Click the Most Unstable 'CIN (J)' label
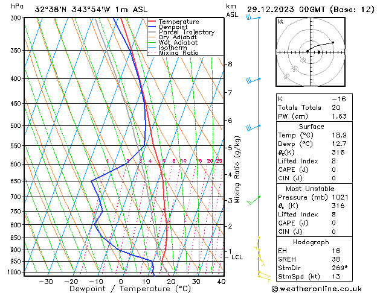This screenshot has height=293, width=380. (290, 232)
